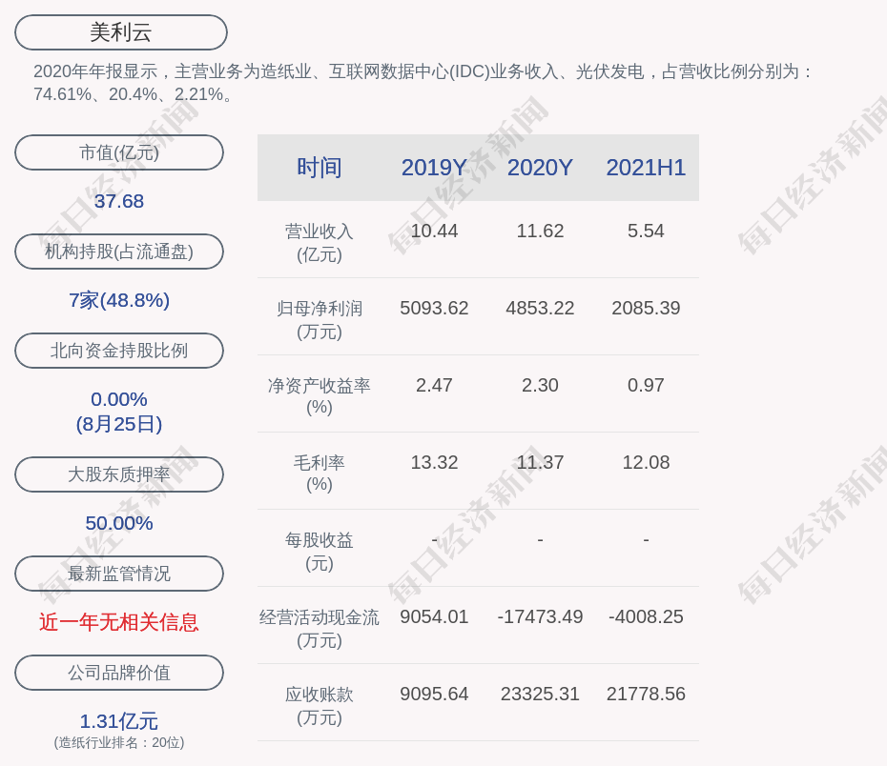Click the 时间 table header
The width and height of the screenshot is (887, 766).
point(320,168)
